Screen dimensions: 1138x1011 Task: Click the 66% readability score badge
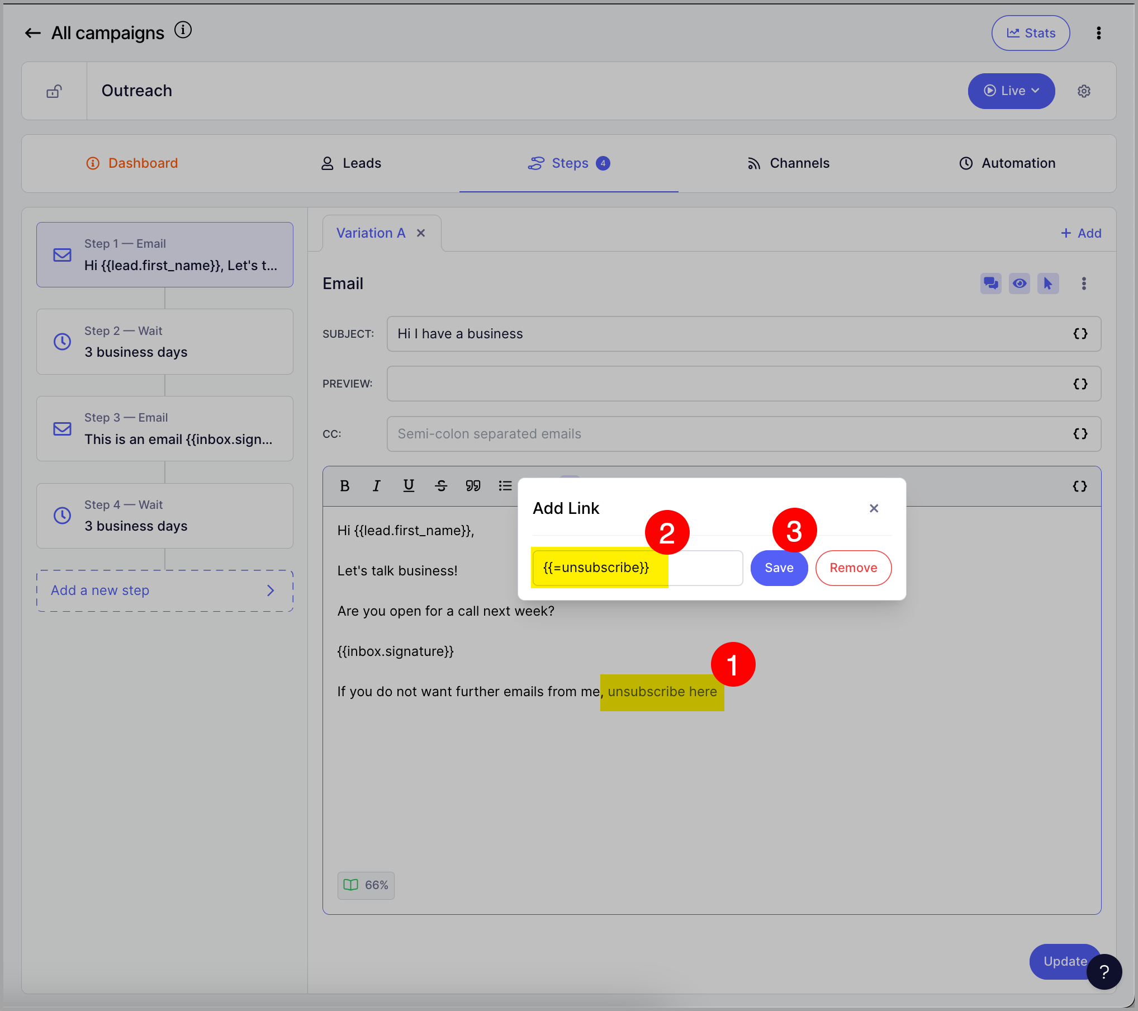(x=366, y=885)
